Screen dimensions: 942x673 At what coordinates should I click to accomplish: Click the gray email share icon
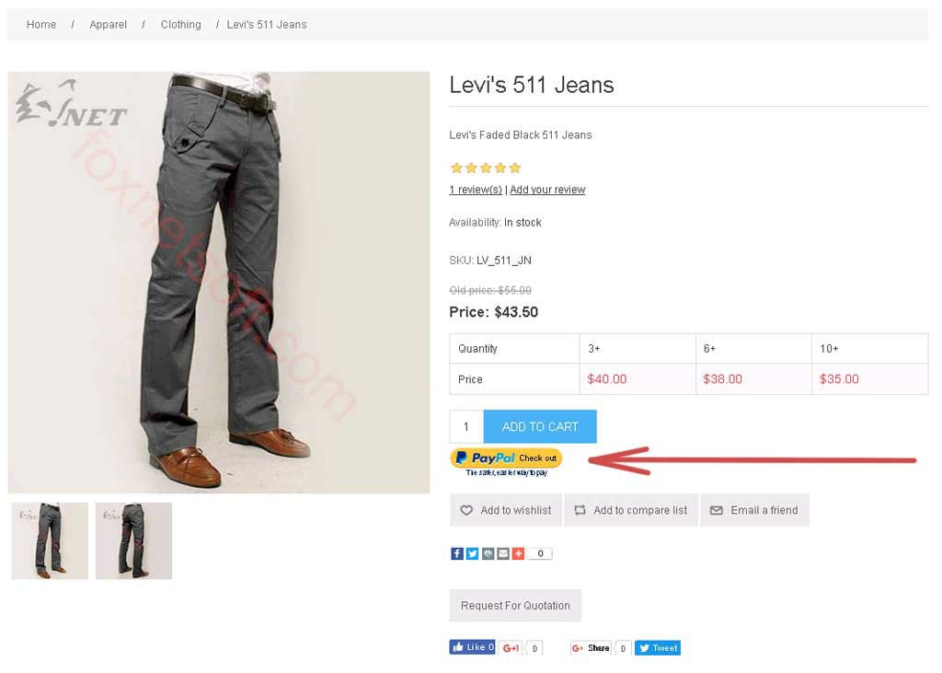coord(502,553)
